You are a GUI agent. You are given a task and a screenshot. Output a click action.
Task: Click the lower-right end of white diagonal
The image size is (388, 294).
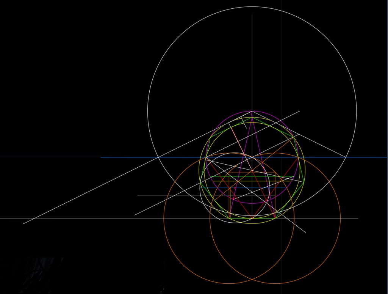[x=305, y=232]
